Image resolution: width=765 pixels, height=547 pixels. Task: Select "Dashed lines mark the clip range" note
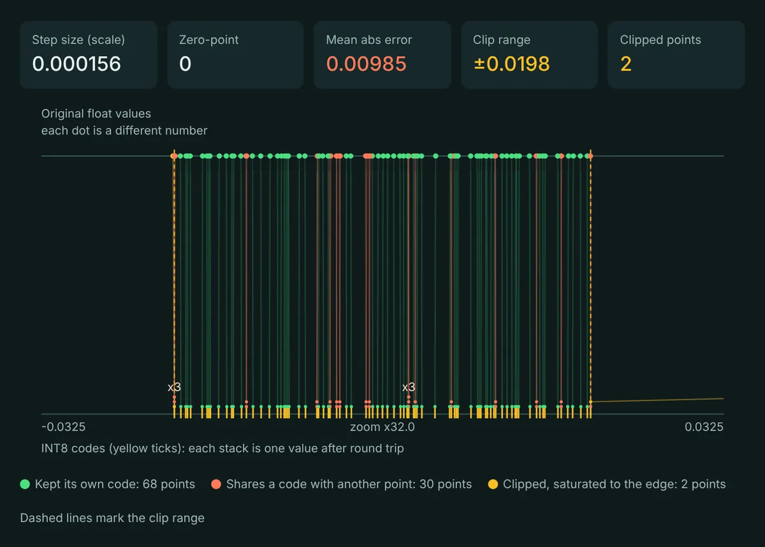pyautogui.click(x=112, y=518)
